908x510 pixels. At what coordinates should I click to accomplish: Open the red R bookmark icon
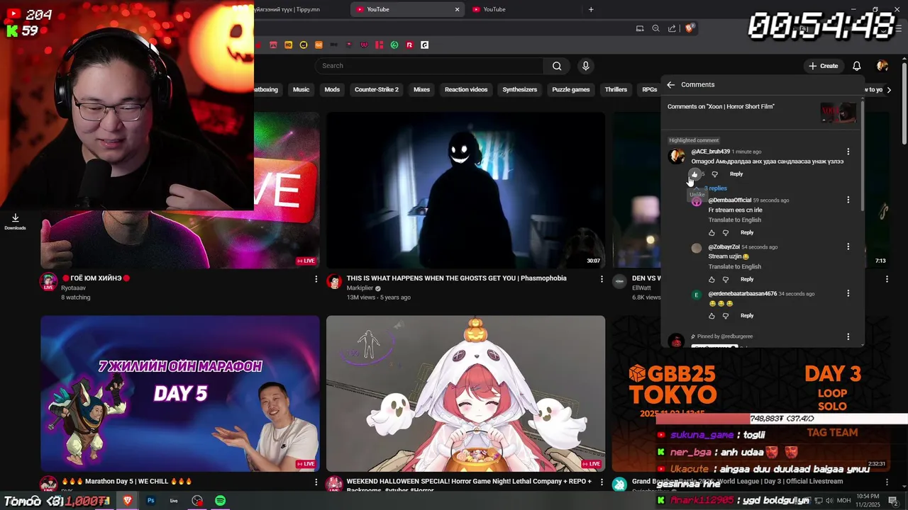(409, 45)
